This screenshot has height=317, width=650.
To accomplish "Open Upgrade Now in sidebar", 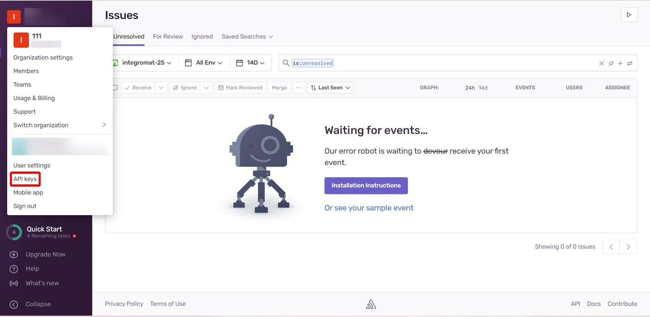I will point(45,255).
